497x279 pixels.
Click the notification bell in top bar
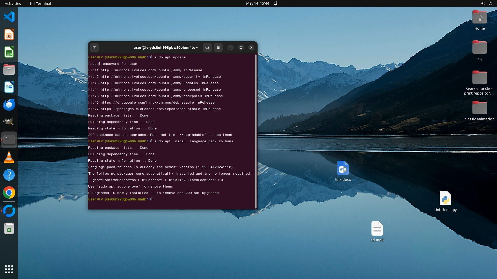point(276,3)
